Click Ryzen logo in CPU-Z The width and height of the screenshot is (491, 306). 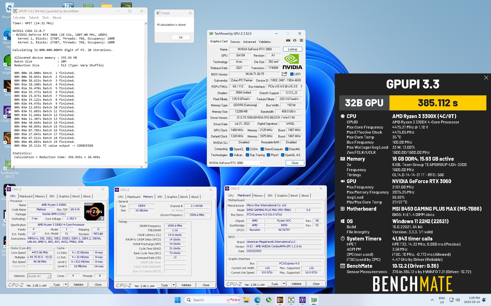(94, 211)
